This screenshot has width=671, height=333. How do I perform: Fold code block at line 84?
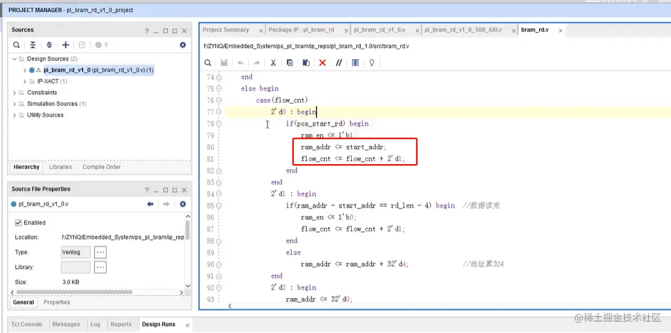[219, 194]
